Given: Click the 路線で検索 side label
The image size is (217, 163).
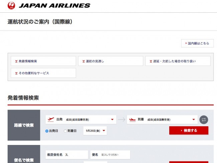Looking at the screenshot, I should tap(24, 125).
